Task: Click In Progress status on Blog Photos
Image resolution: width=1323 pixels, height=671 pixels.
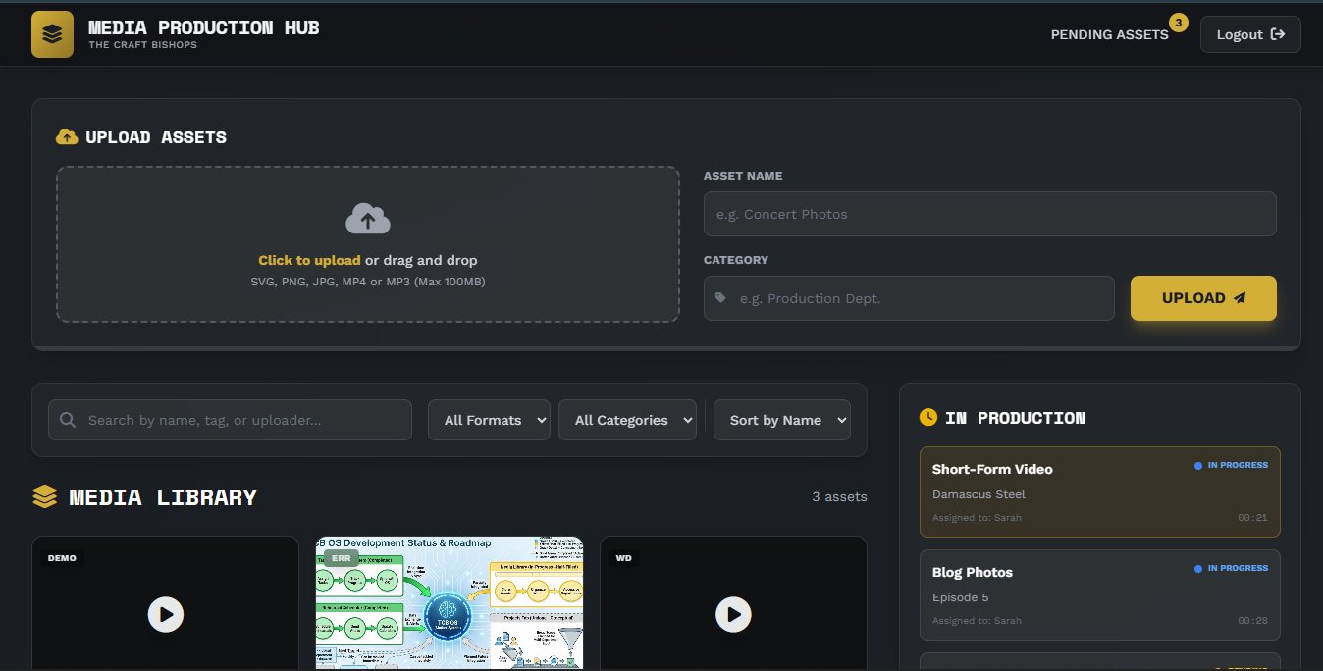Action: coord(1231,568)
